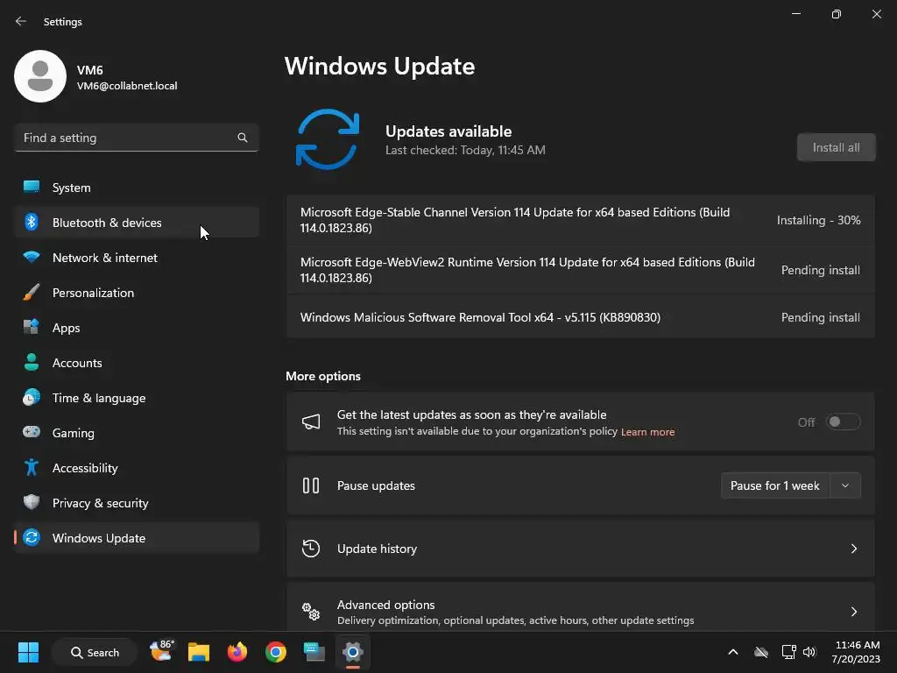This screenshot has width=897, height=673.
Task: Expand the Pause updates duration dropdown arrow
Action: [x=845, y=485]
